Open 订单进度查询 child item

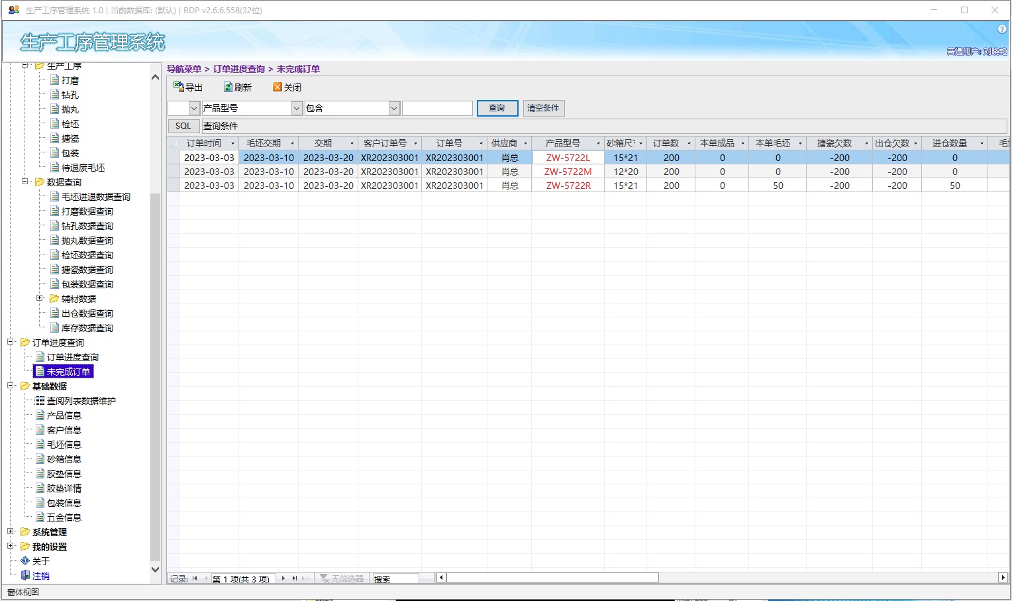point(72,357)
